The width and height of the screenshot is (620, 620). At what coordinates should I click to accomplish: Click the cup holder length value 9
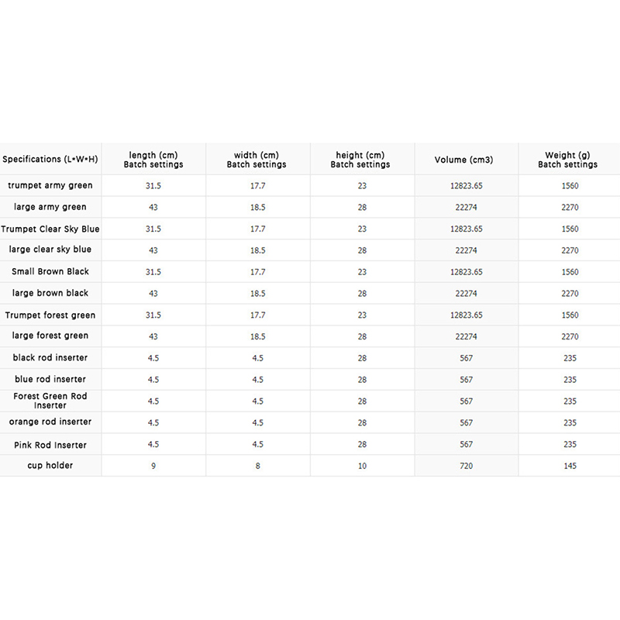tap(153, 466)
